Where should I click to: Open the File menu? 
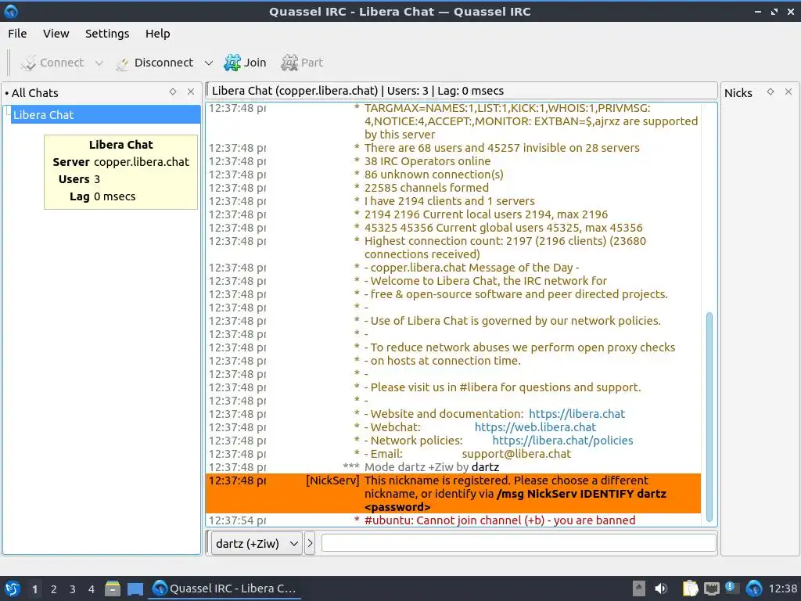[x=17, y=34]
